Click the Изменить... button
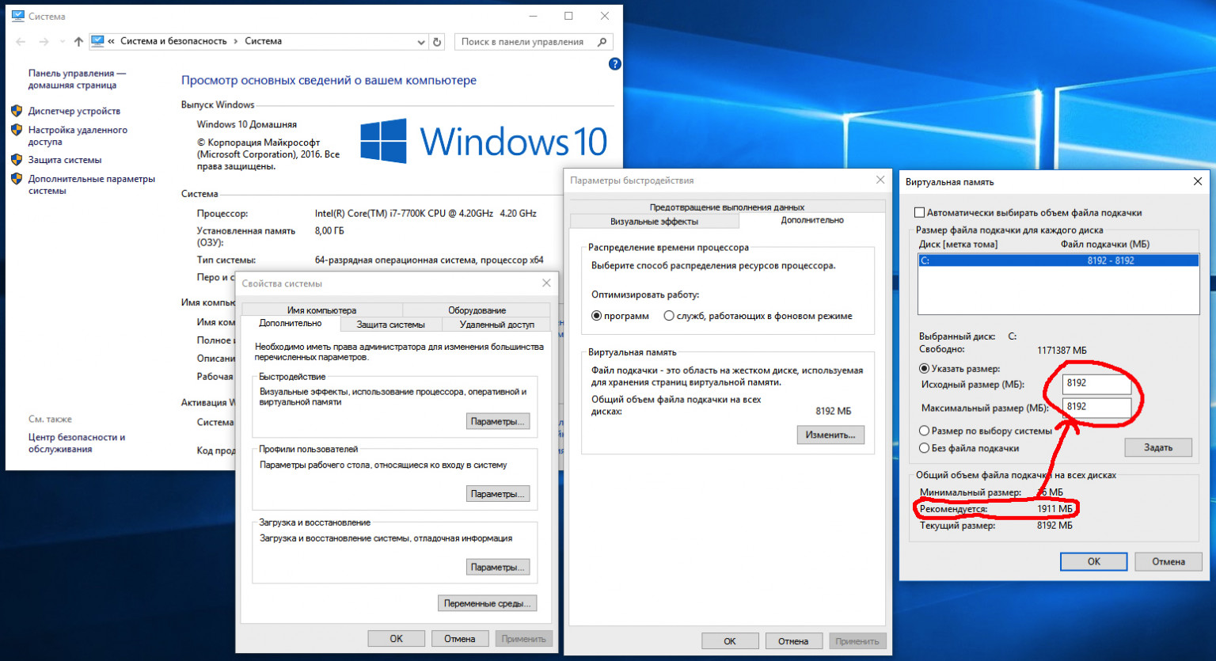This screenshot has width=1216, height=661. [x=830, y=435]
